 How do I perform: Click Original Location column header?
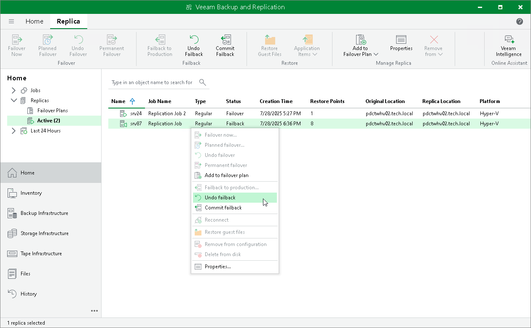tap(385, 101)
